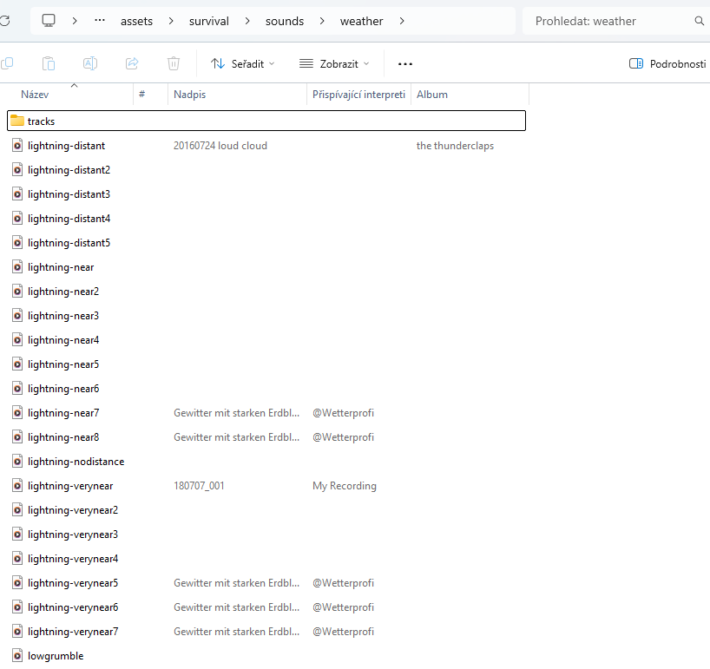Click the lightning-nodistance audio file icon
710x669 pixels.
(16, 462)
